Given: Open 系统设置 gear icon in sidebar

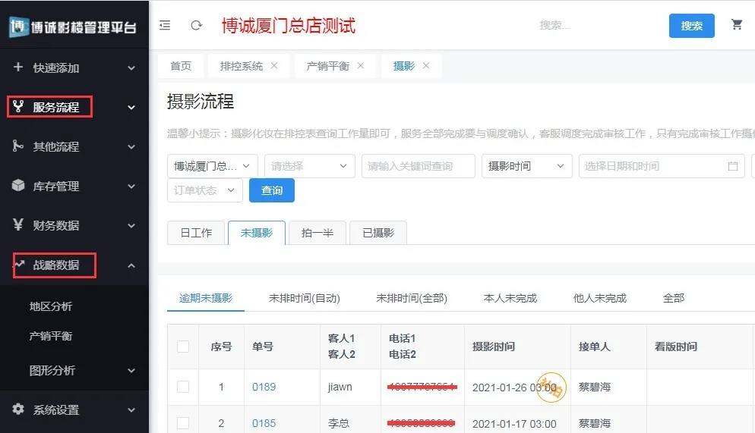Looking at the screenshot, I should [19, 409].
